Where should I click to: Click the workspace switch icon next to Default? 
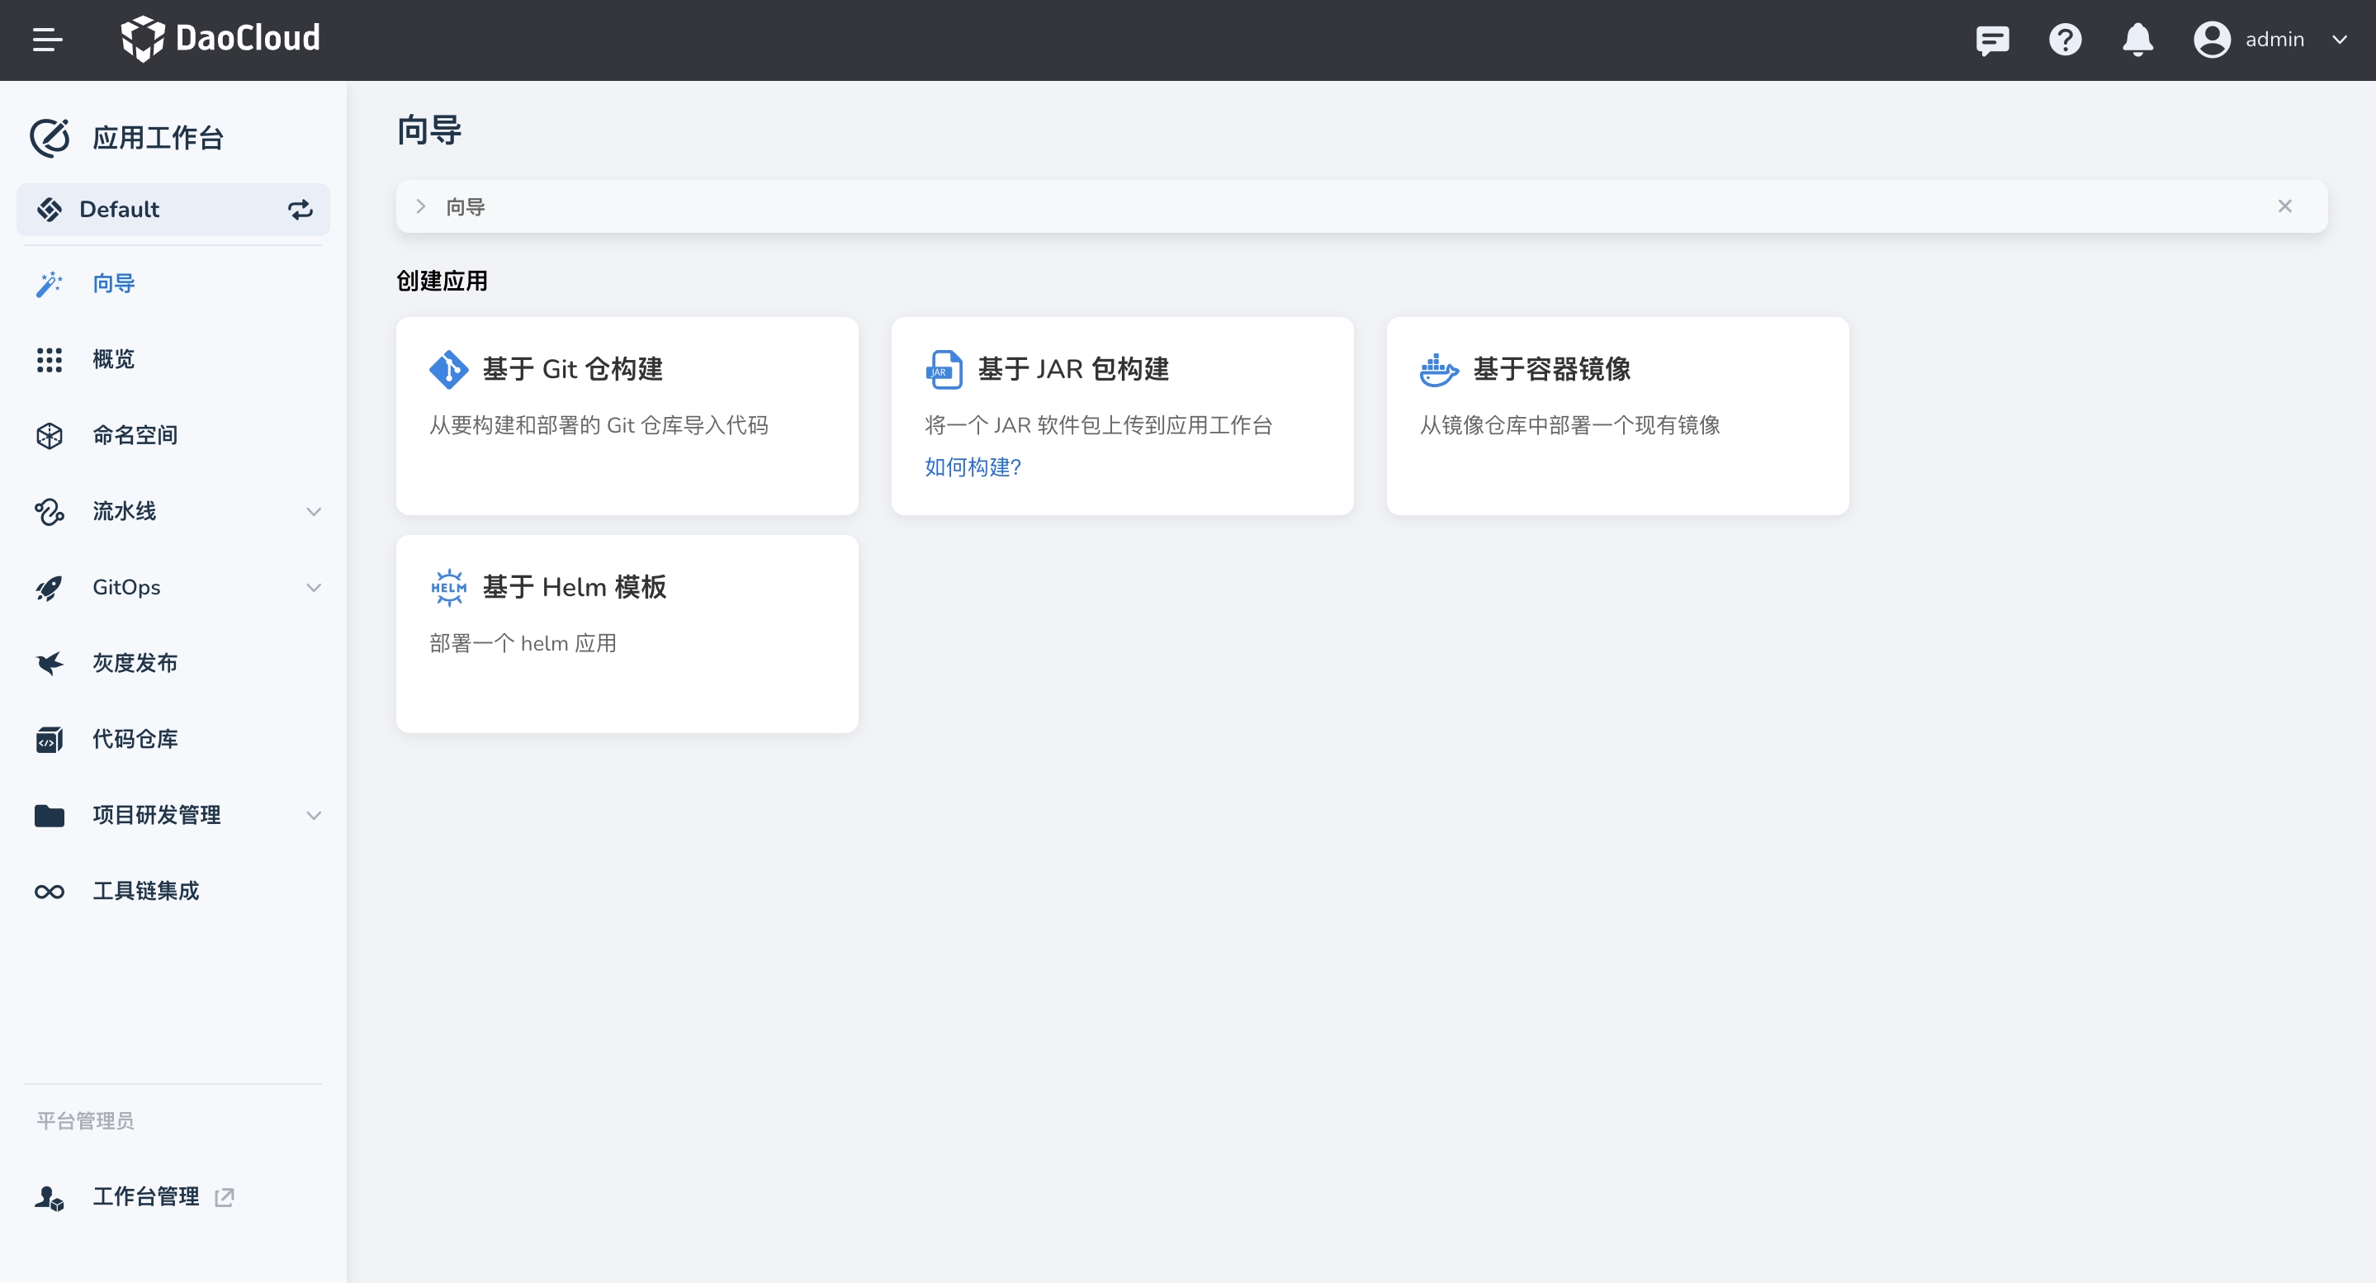point(300,210)
